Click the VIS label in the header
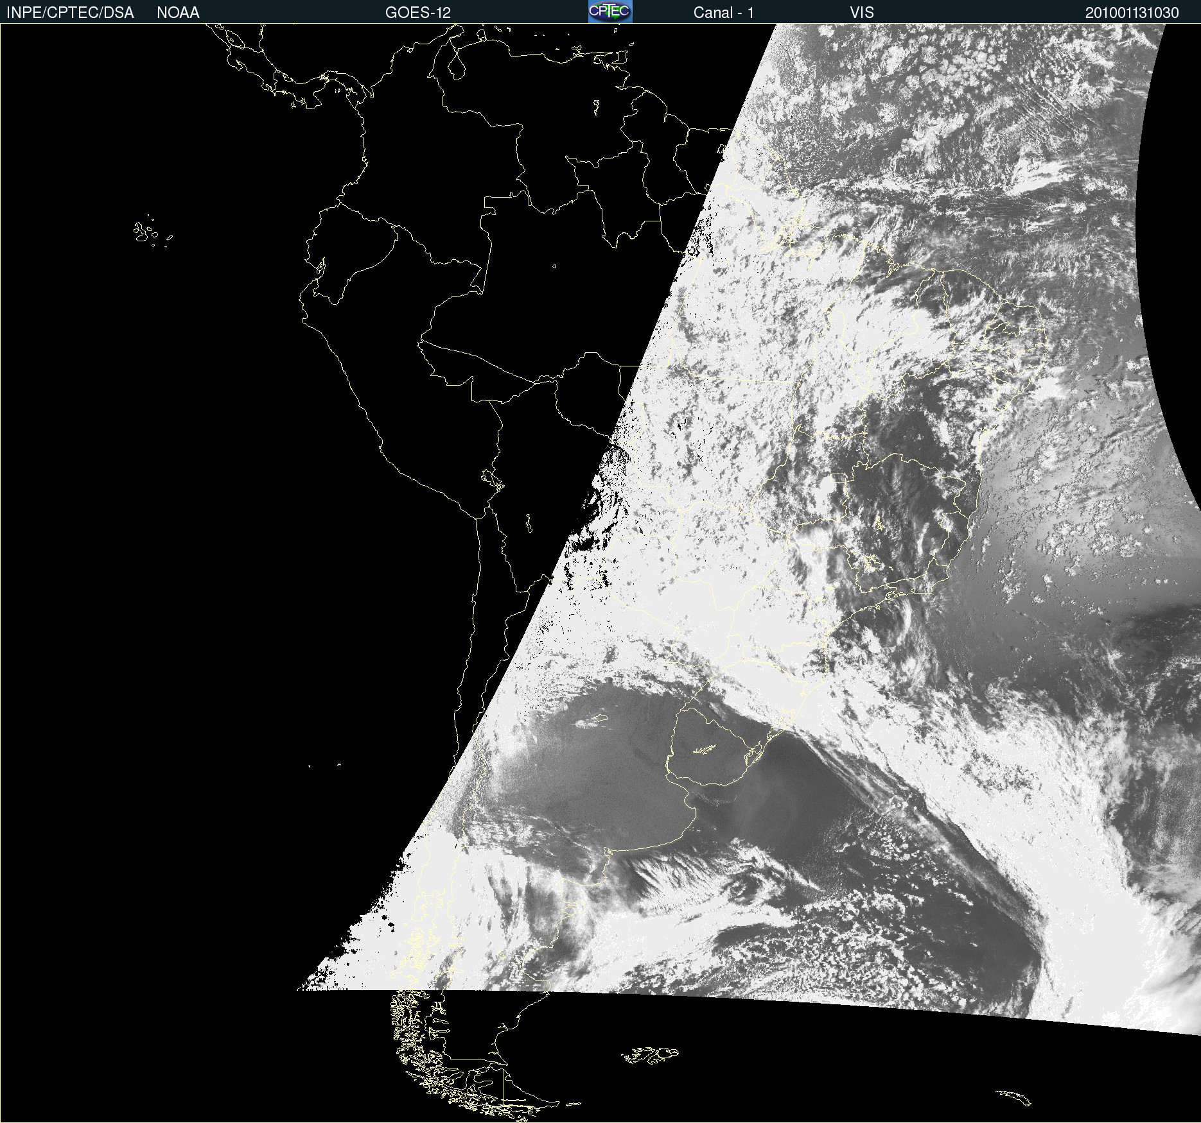 862,13
